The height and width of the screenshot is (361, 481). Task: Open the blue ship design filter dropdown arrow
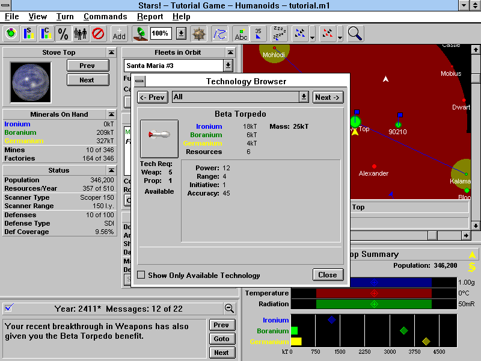312,34
